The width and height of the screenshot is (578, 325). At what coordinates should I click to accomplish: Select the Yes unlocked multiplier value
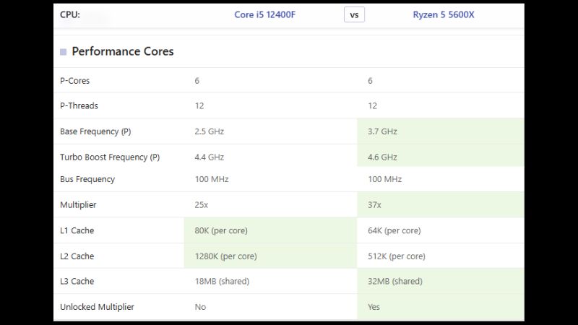374,307
